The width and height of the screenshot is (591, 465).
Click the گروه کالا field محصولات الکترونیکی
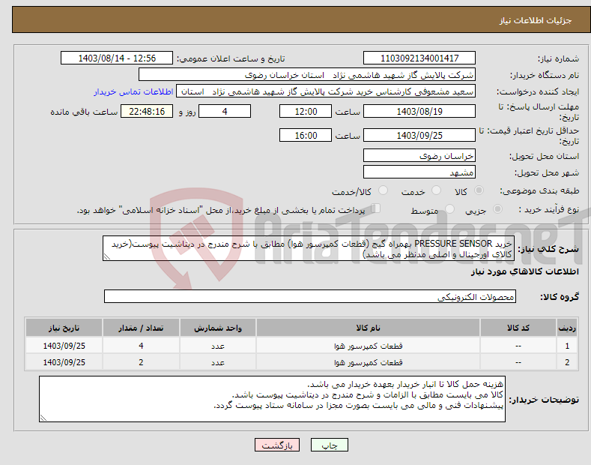(x=310, y=297)
